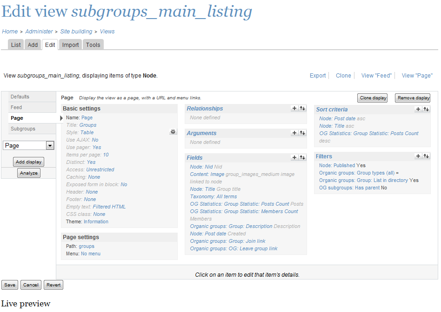Viewport: 441px width, 312px height.
Task: Open the View "Page" link
Action: tap(417, 76)
